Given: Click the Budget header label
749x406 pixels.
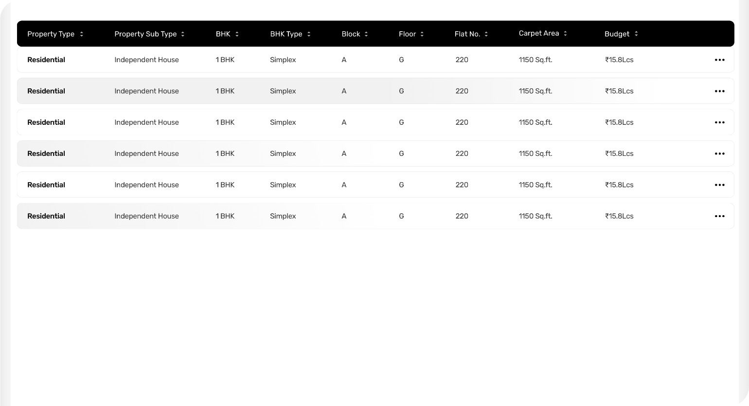Looking at the screenshot, I should [617, 34].
